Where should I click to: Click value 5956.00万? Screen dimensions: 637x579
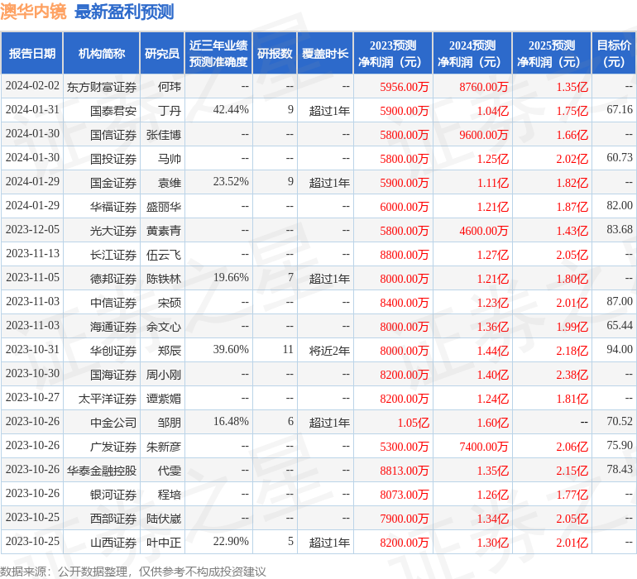405,87
